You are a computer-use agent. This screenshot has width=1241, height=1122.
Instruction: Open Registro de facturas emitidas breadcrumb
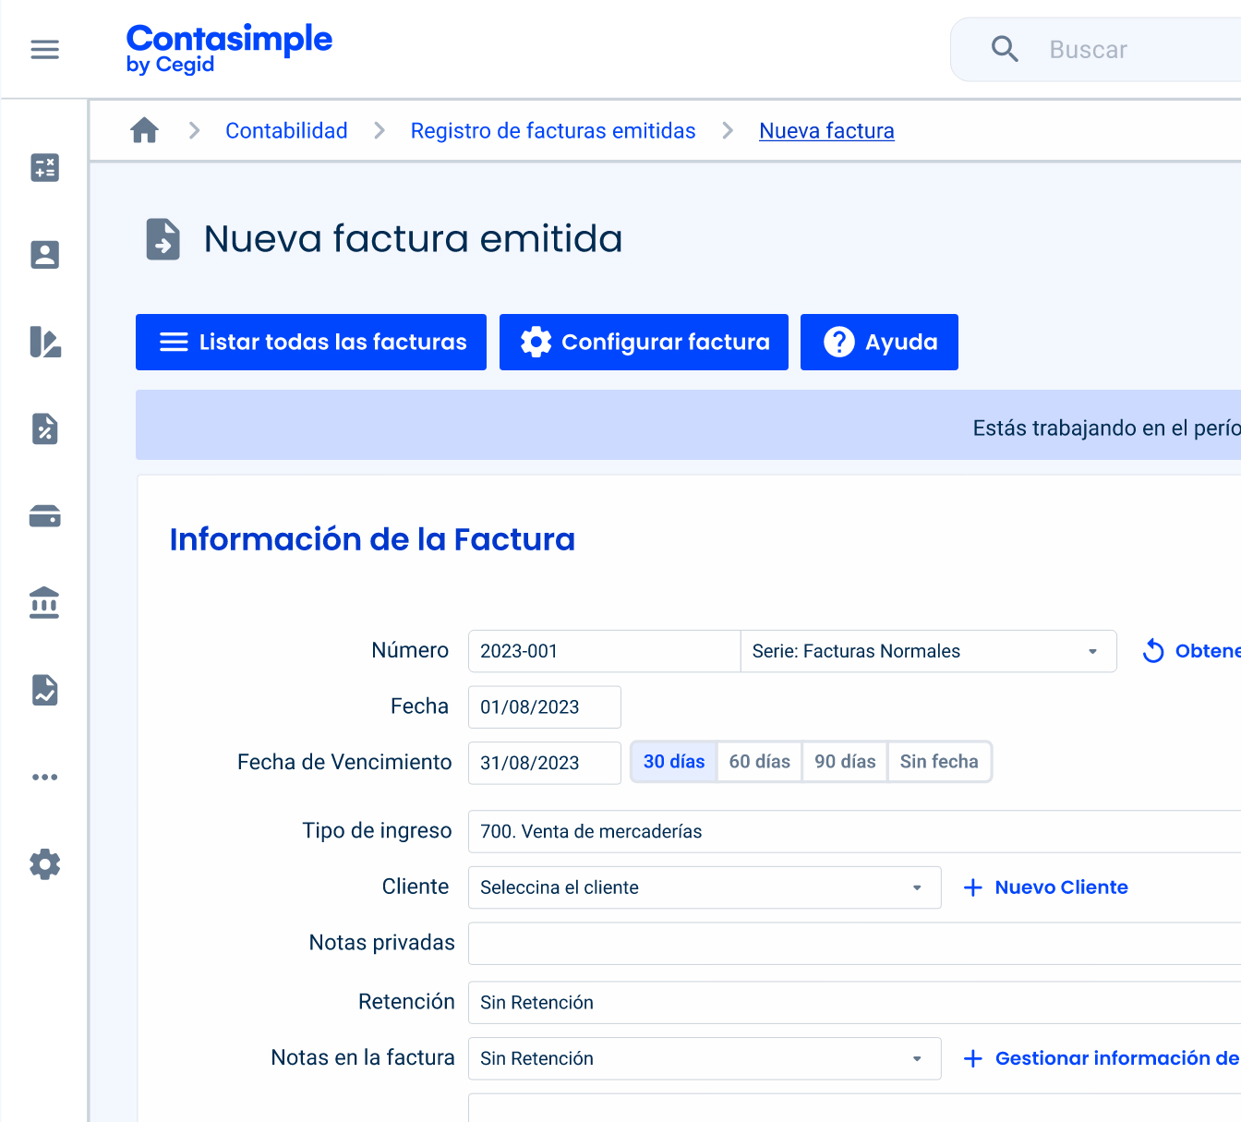[x=553, y=131]
